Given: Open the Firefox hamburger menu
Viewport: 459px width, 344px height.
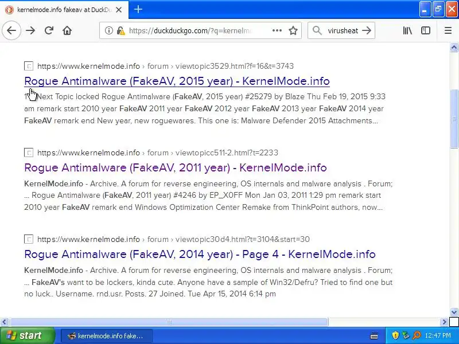Looking at the screenshot, I should pyautogui.click(x=448, y=30).
